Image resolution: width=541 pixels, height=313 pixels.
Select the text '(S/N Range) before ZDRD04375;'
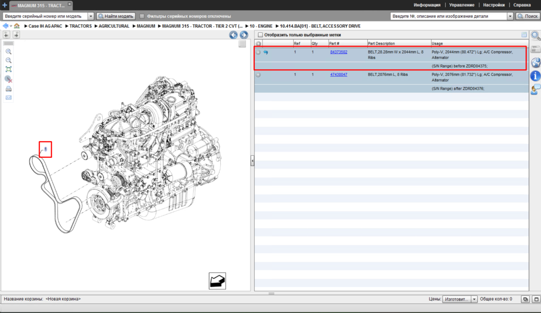pyautogui.click(x=459, y=66)
